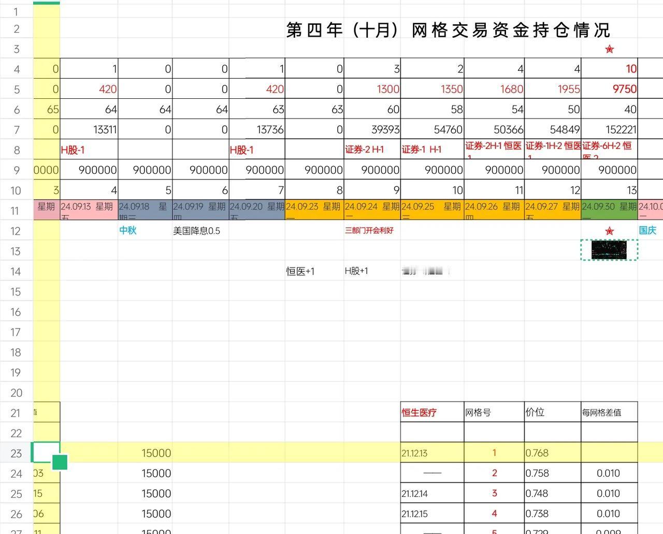Select the price cell 0.758
This screenshot has height=534, width=663.
[x=553, y=473]
